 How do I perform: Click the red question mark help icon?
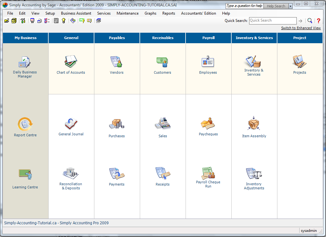[318, 21]
